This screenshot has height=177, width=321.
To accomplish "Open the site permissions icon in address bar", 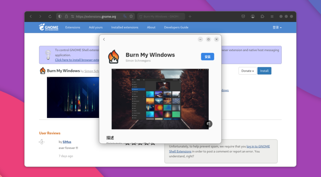I will pos(73,16).
